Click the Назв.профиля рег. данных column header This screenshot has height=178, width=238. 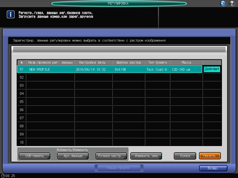(x=50, y=63)
